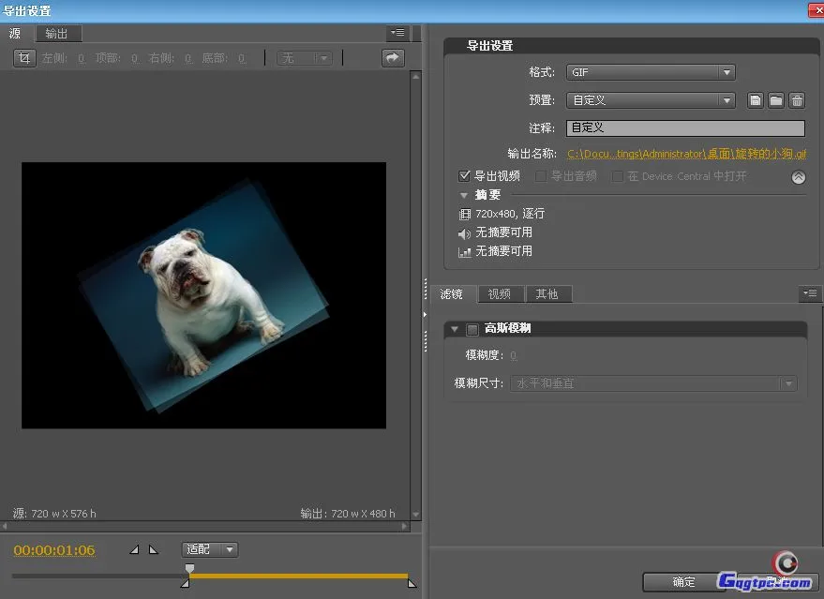Click the 确定 button
Viewport: 824px width, 599px height.
pos(683,582)
